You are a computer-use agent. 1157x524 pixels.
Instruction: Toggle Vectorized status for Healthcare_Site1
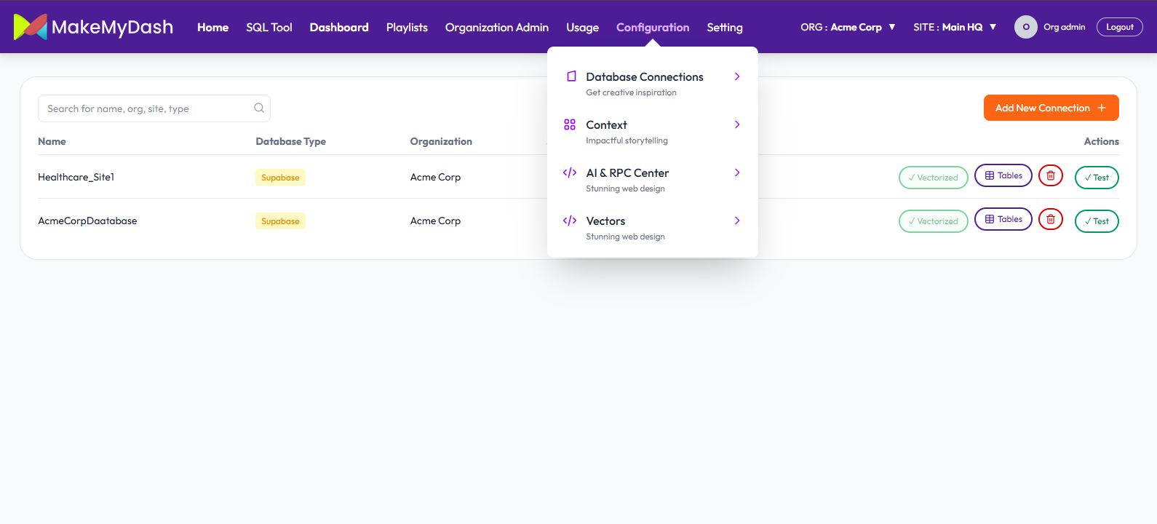point(933,178)
